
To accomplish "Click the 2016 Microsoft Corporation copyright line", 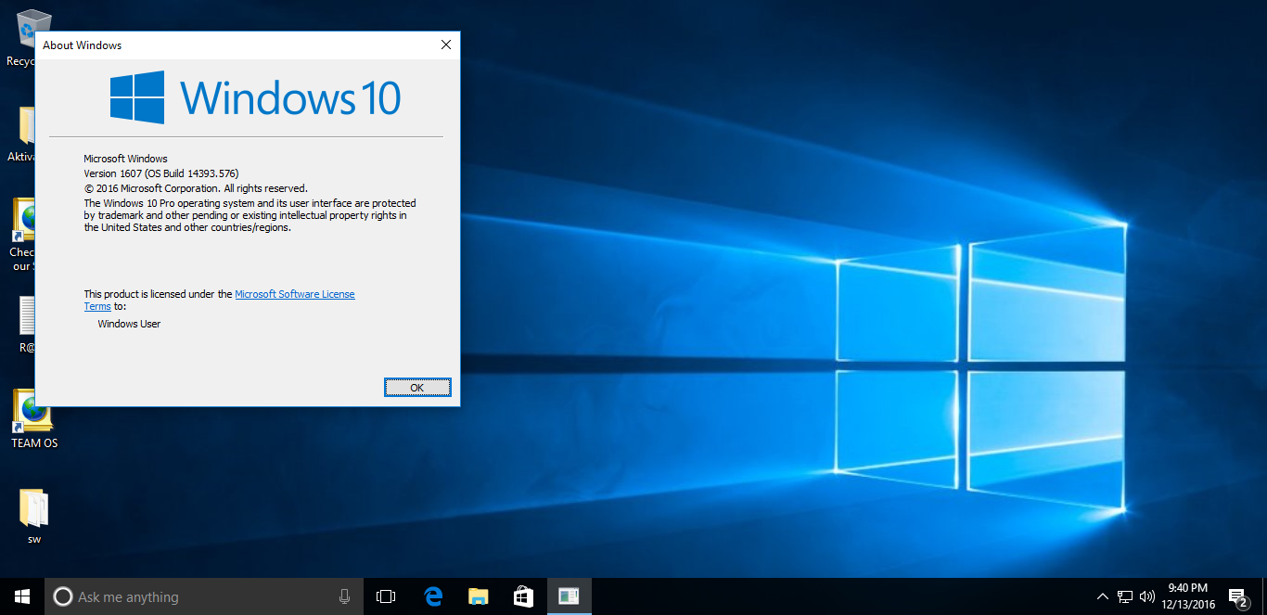I will pyautogui.click(x=196, y=188).
